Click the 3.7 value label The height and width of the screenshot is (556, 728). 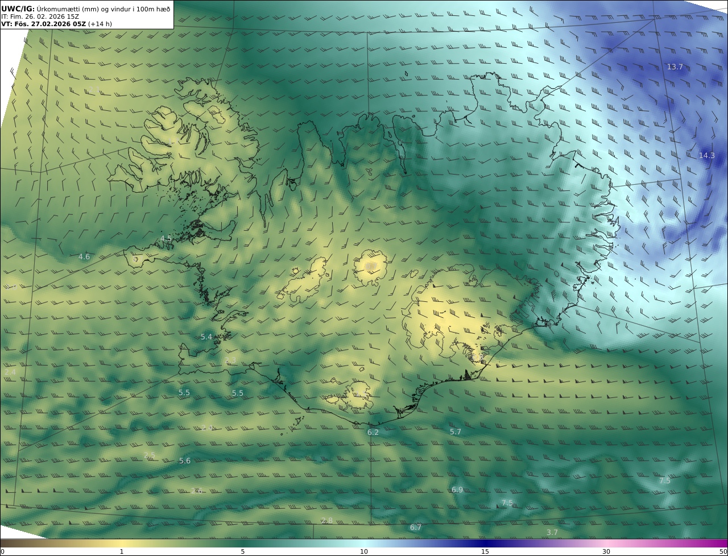point(552,533)
